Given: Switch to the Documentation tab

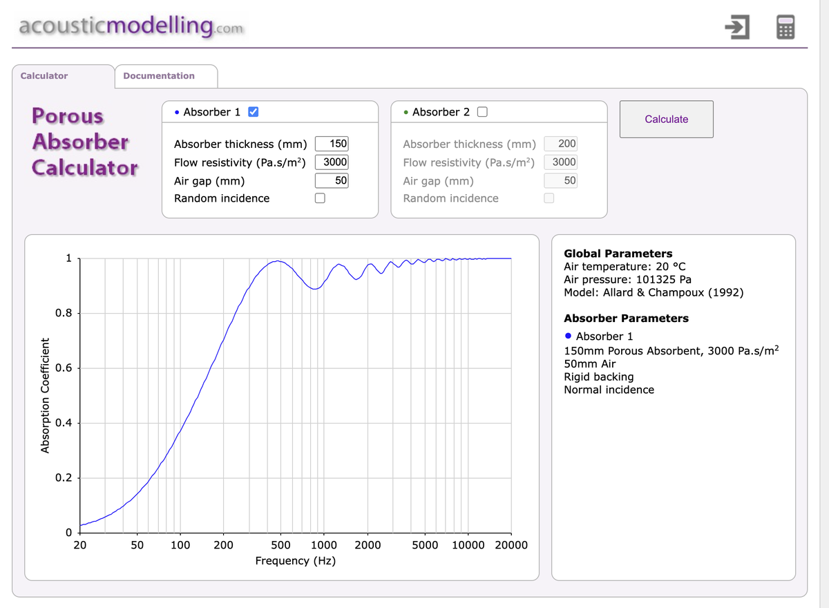Looking at the screenshot, I should (159, 76).
